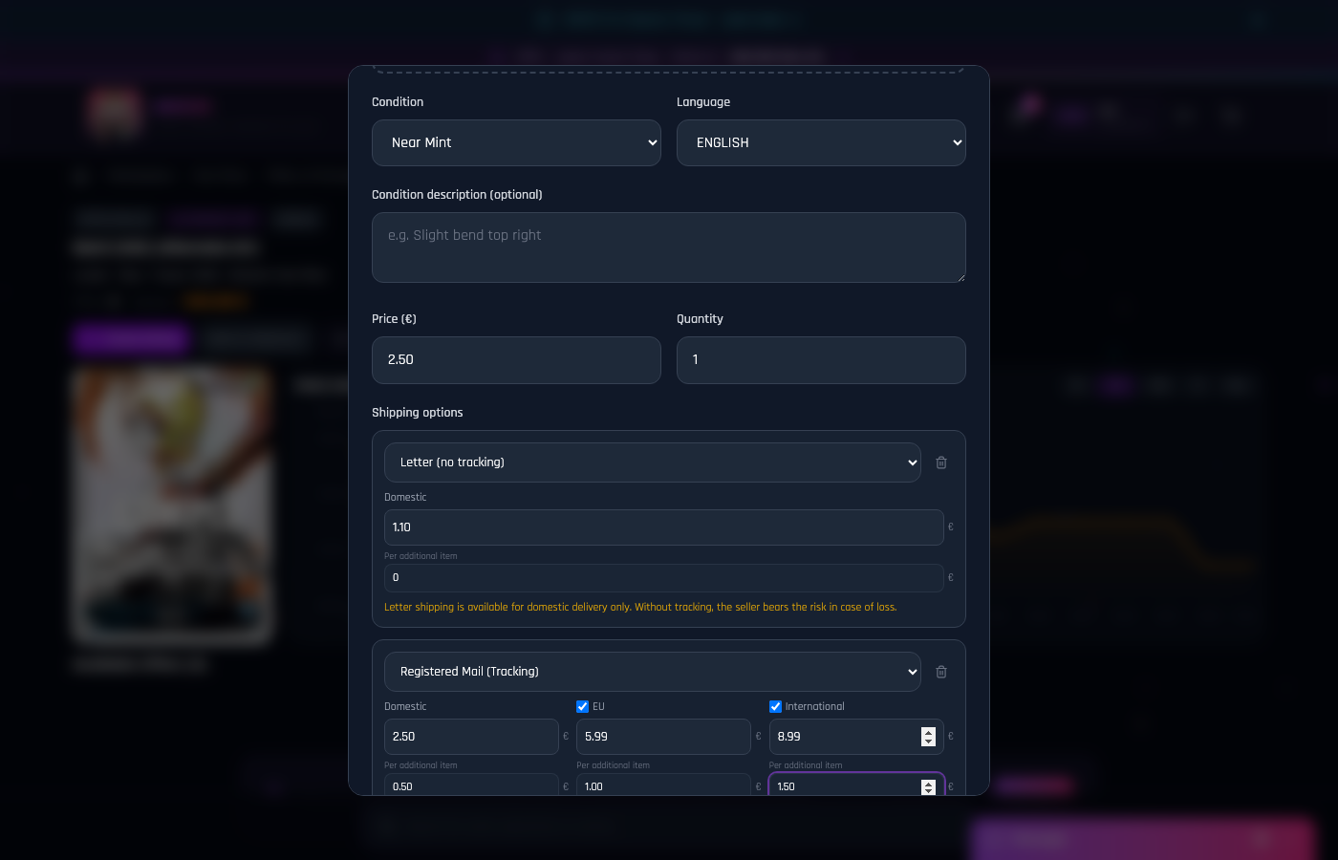Expand the Letter (no tracking) shipping dropdown
Screen dimensions: 1338x860
652,462
